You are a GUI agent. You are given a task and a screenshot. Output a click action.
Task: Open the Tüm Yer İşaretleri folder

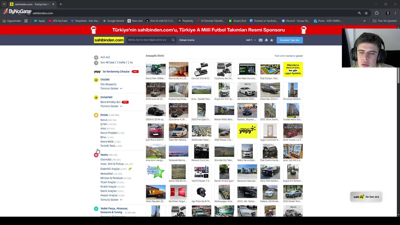[x=385, y=21]
